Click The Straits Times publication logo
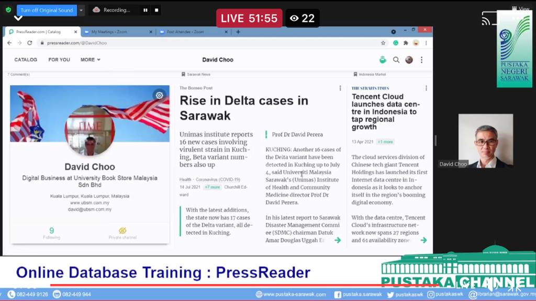Viewport: 536px width, 301px height. 370,88
